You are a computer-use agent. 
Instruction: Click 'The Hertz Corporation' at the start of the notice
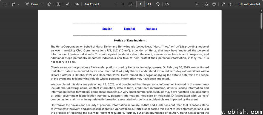click(65, 47)
